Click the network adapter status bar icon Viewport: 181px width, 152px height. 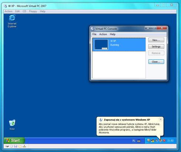tap(24, 146)
